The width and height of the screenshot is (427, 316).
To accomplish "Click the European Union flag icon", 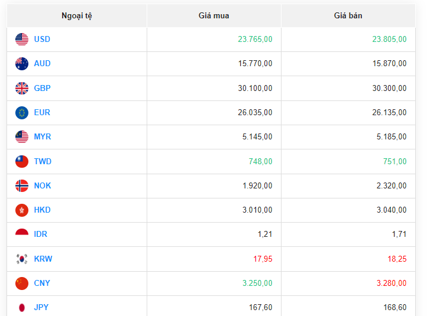I will click(x=22, y=113).
